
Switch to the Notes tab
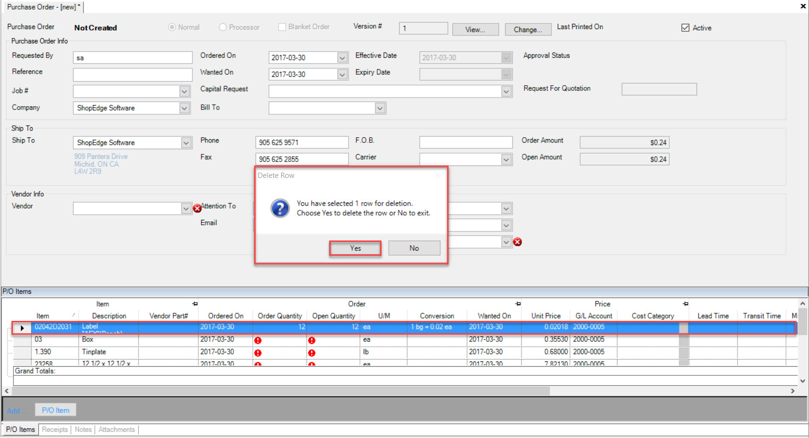(83, 429)
